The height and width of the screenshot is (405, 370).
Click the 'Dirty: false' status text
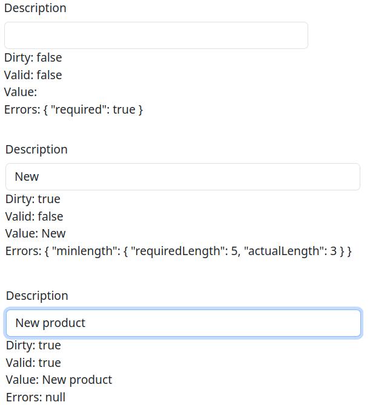(33, 57)
